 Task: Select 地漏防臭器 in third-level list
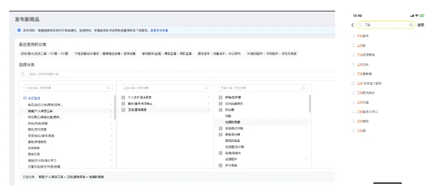point(233,122)
